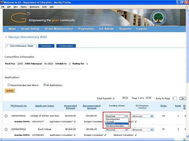Select the All Applications radio button
The height and width of the screenshot is (141, 189).
tap(44, 85)
